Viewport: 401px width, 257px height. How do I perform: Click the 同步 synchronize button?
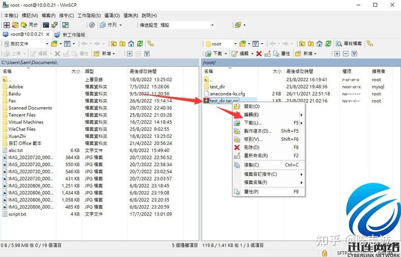[x=29, y=25]
